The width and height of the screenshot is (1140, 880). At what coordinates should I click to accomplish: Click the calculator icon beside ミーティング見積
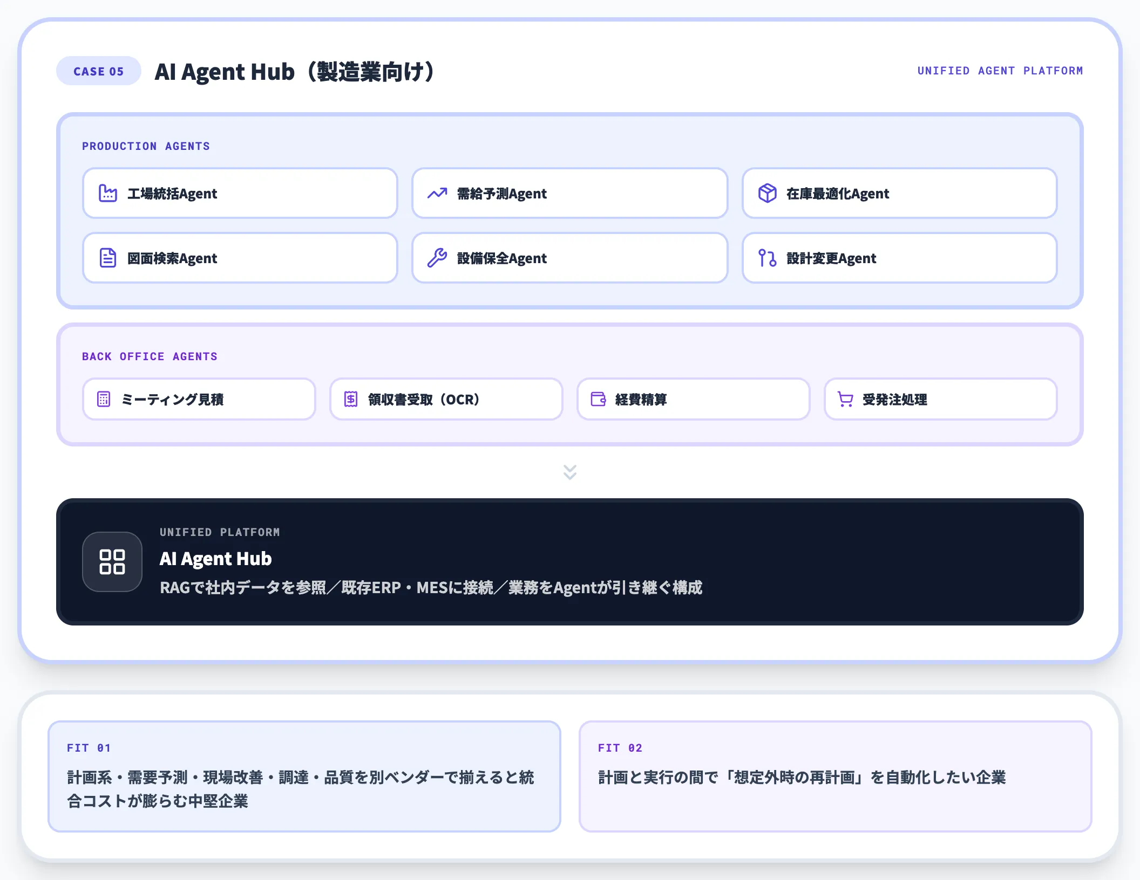click(x=104, y=399)
